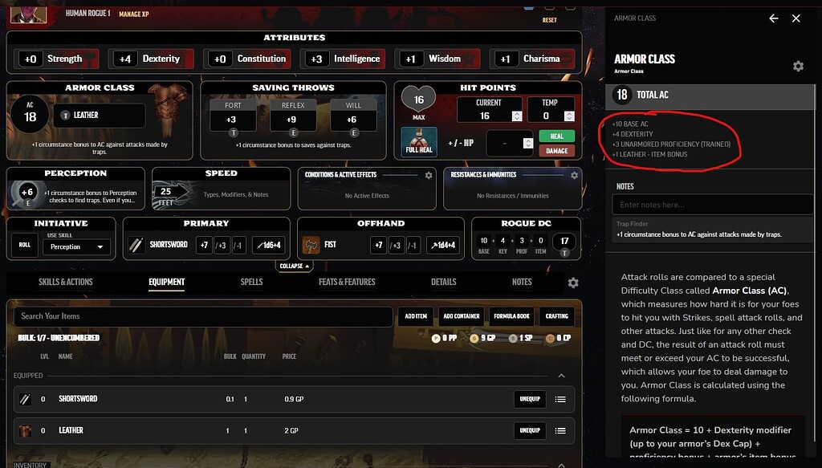Unequip the Shortsword
This screenshot has height=468, width=822.
[530, 399]
